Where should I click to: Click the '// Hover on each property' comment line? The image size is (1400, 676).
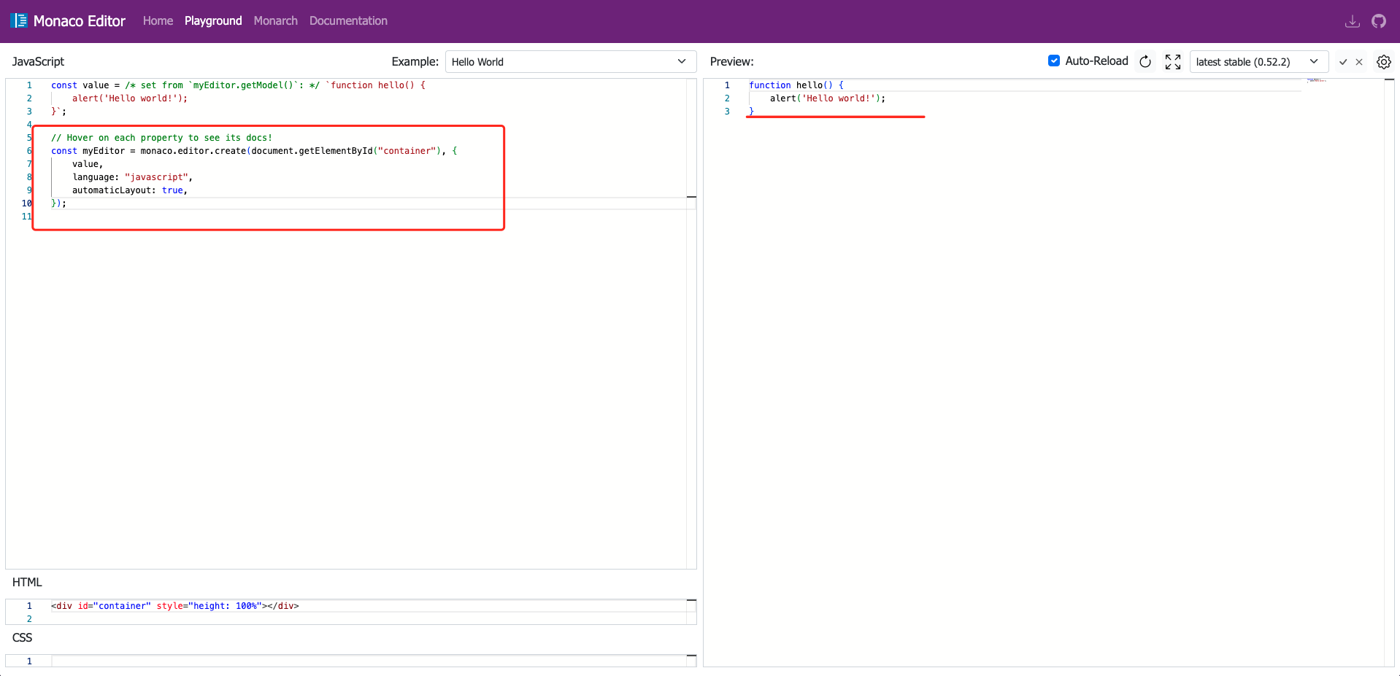coord(161,138)
